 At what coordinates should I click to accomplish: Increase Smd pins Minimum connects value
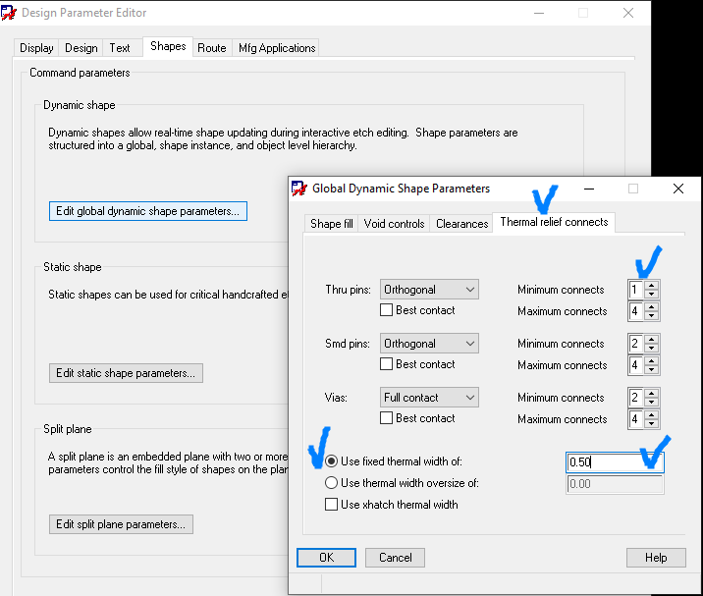point(651,339)
